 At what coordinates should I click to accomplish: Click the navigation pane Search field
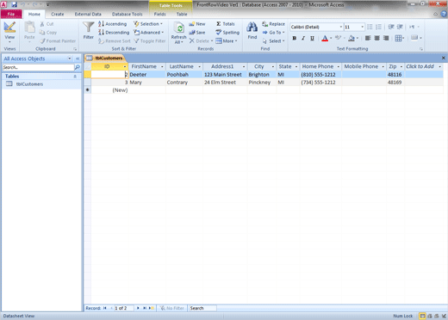tap(38, 67)
